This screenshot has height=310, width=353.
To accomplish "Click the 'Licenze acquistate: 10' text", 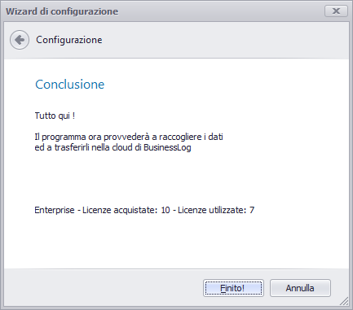I will (126, 210).
